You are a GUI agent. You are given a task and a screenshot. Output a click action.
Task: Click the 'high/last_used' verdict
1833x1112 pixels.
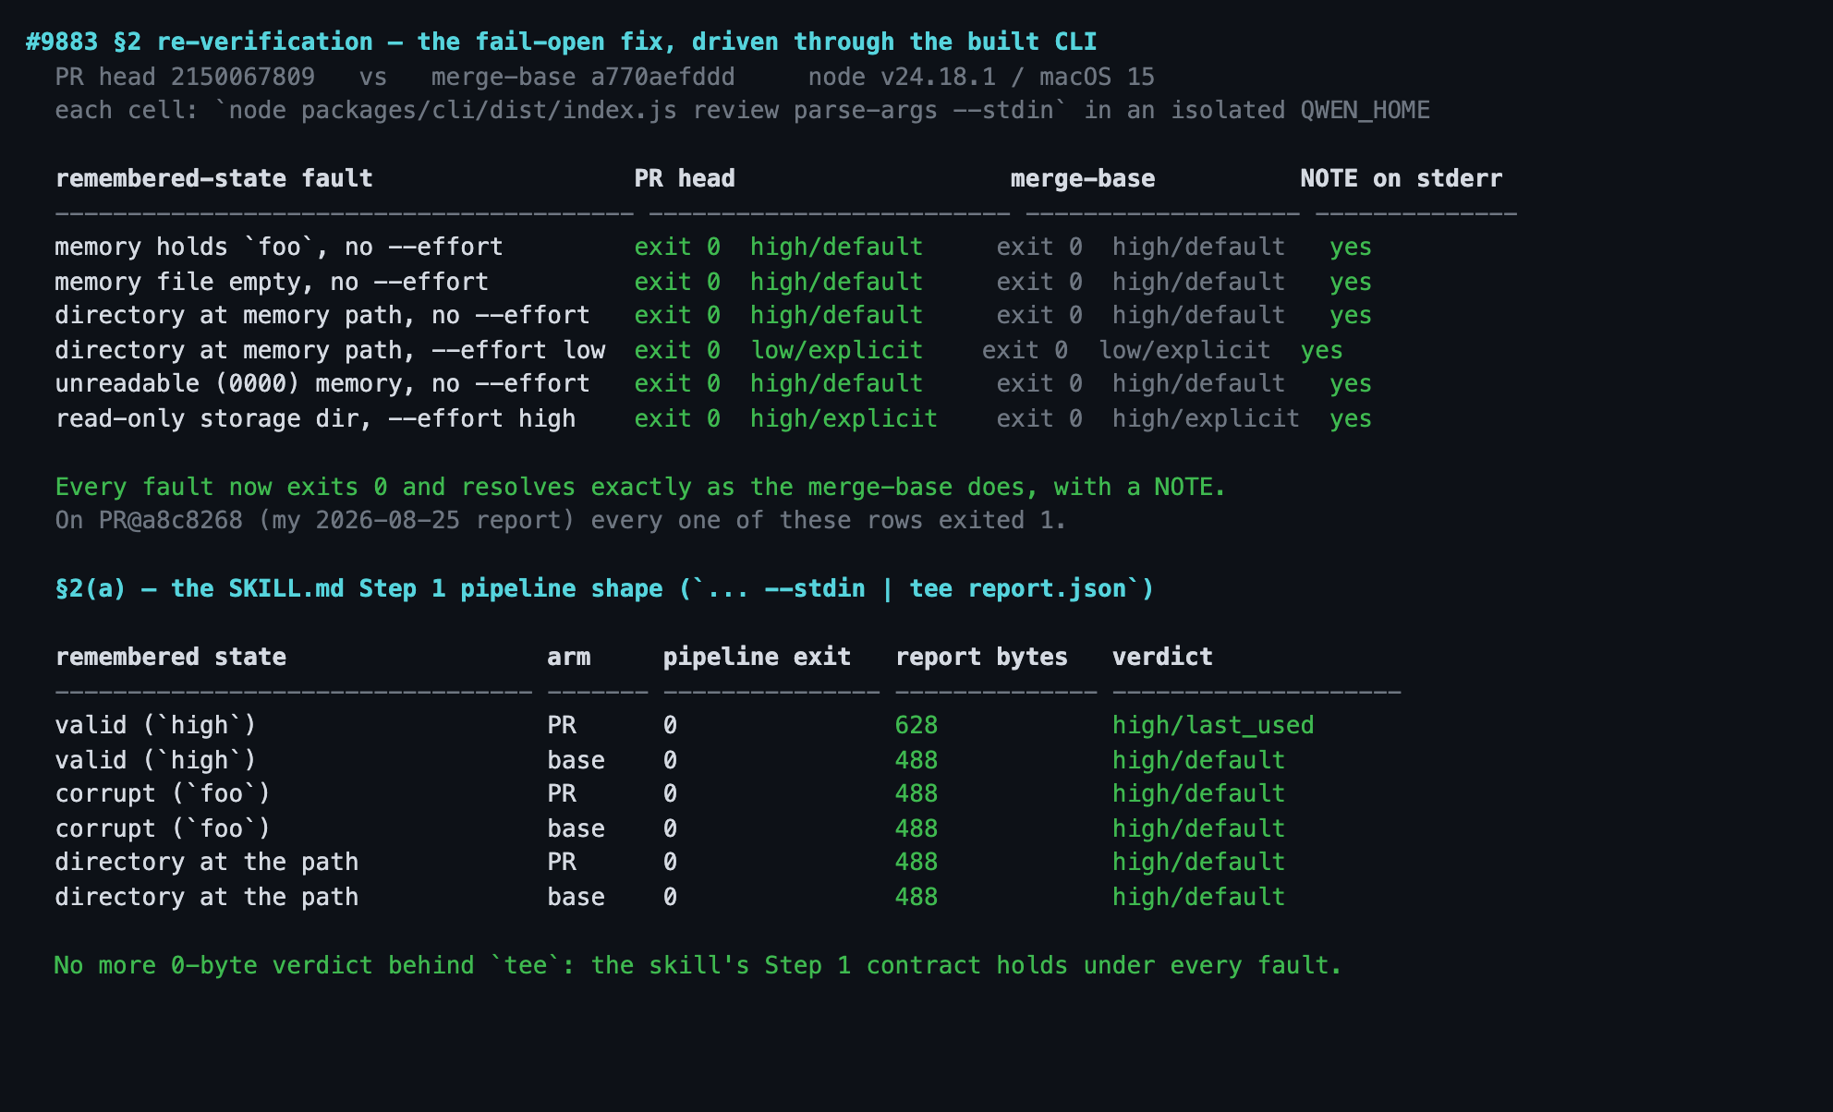[1213, 725]
